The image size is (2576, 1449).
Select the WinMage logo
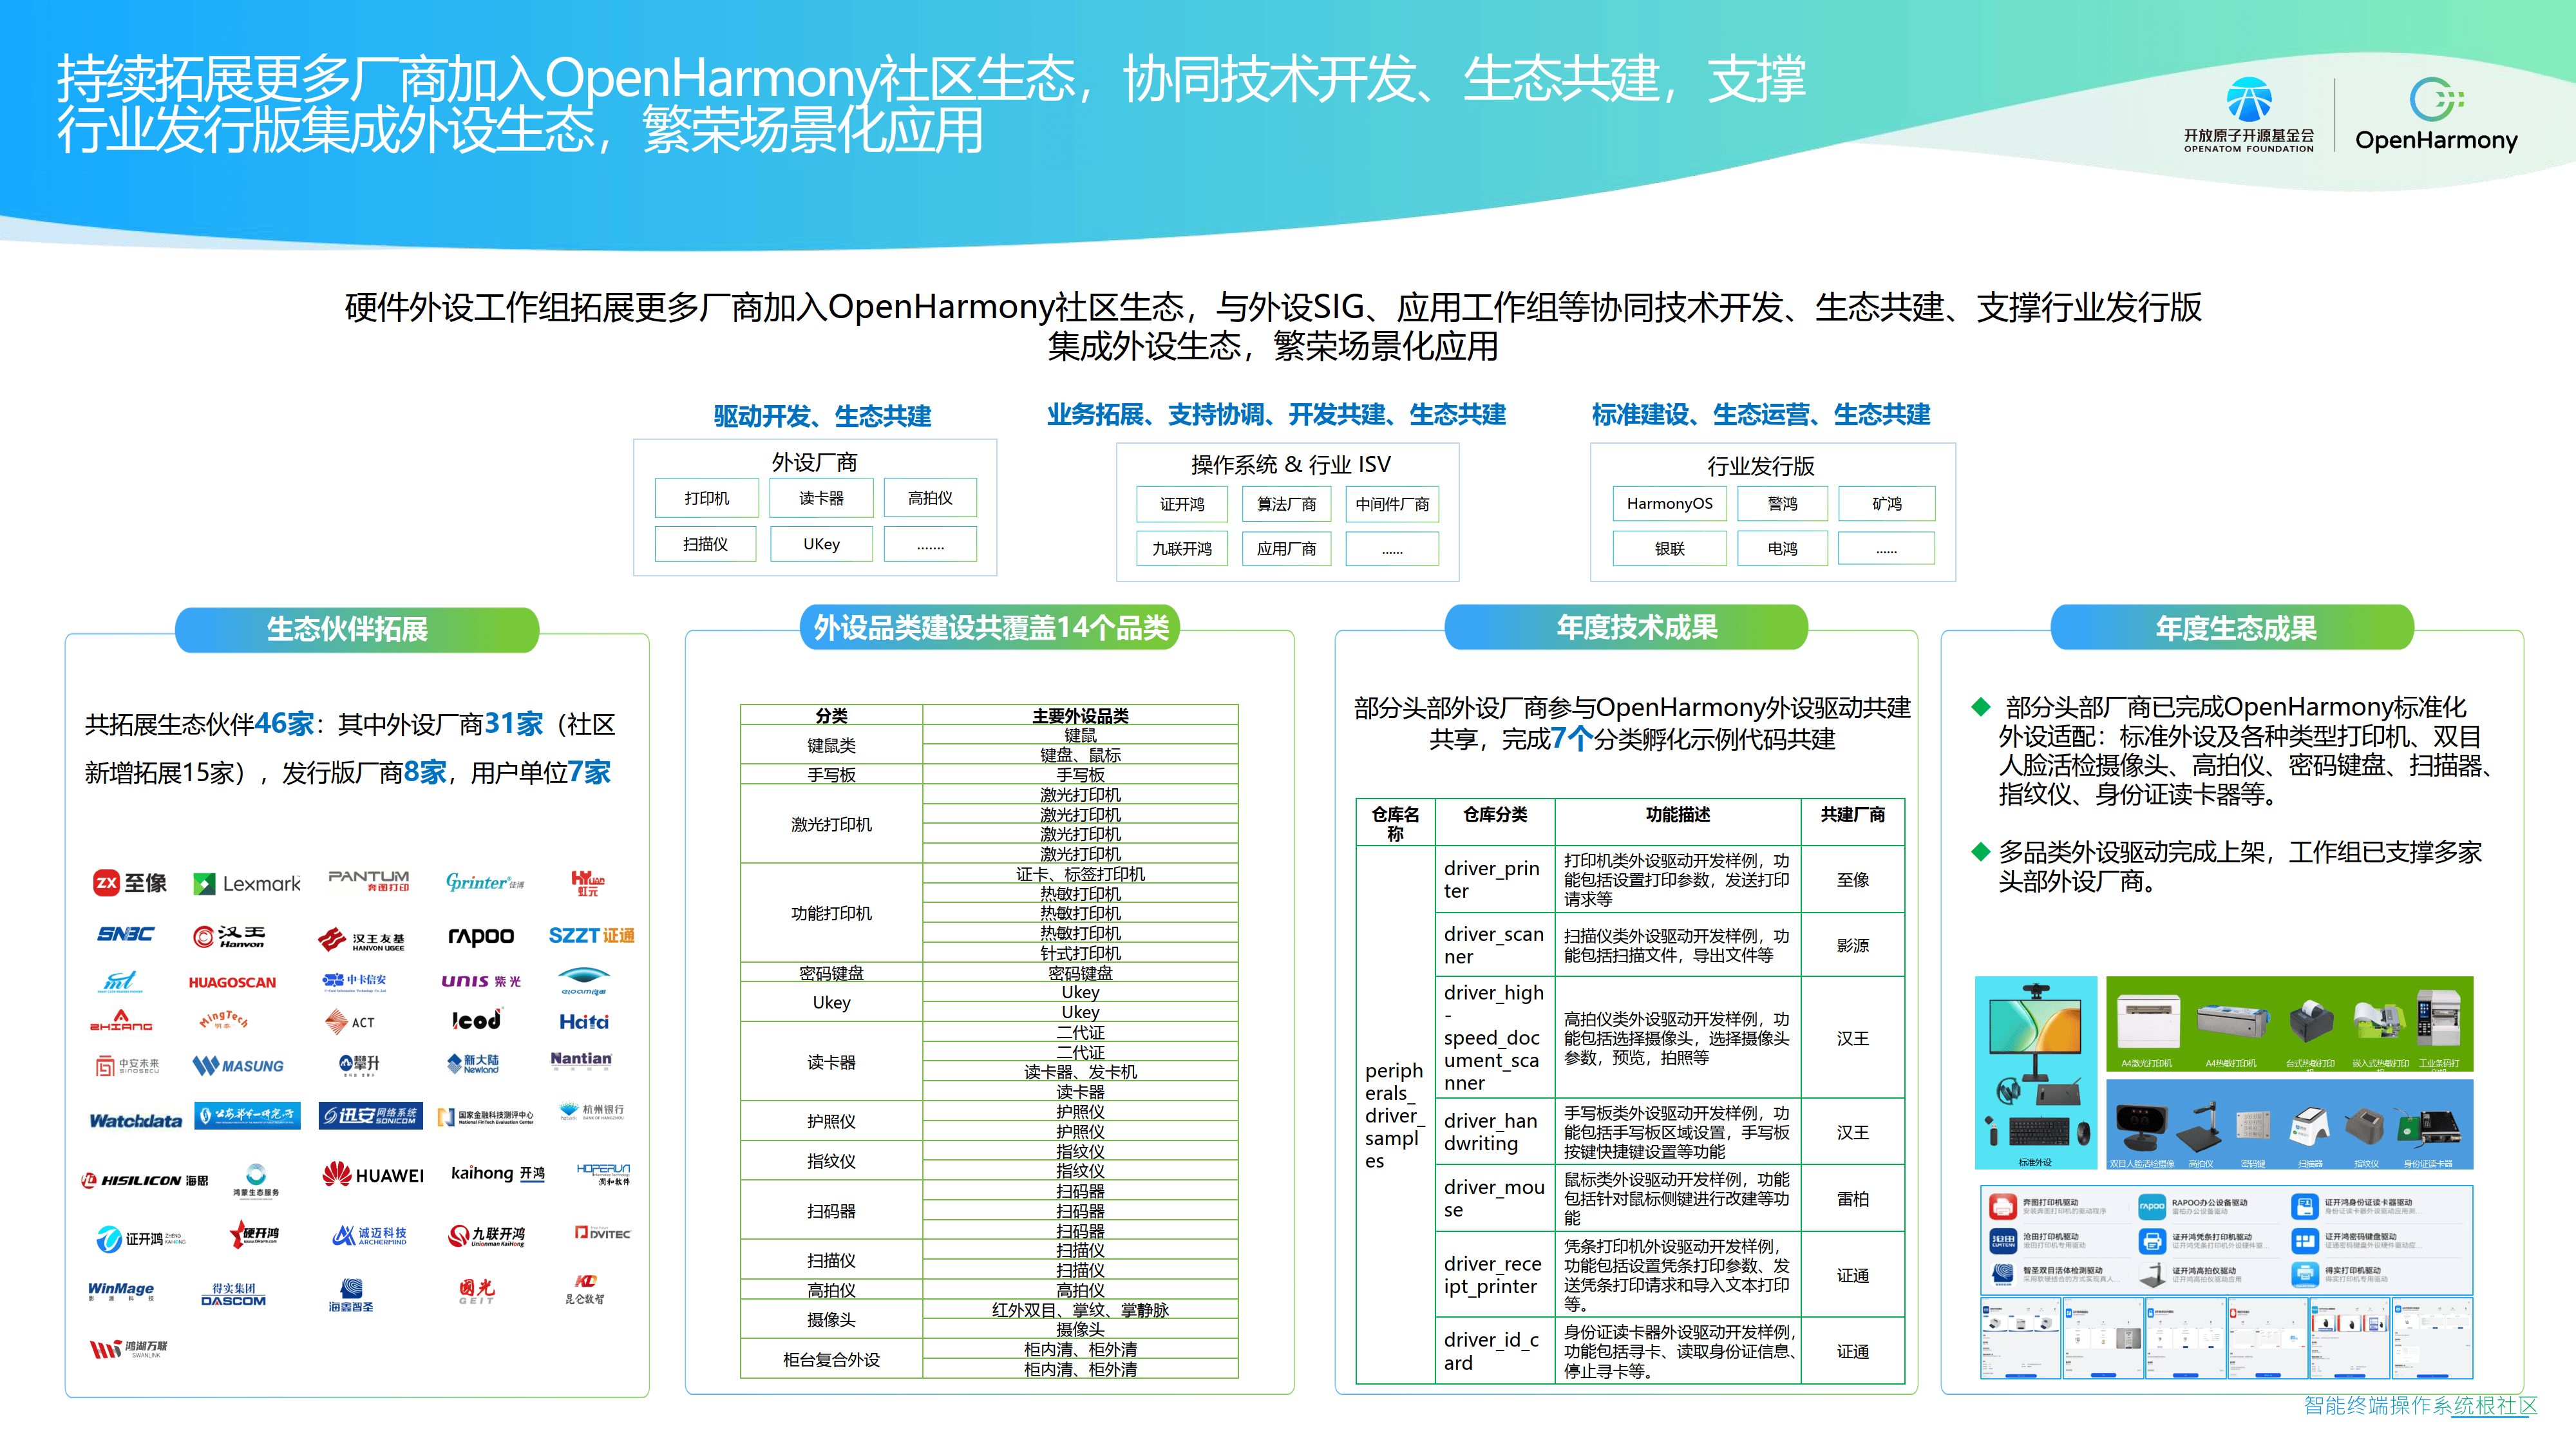pyautogui.click(x=121, y=1291)
